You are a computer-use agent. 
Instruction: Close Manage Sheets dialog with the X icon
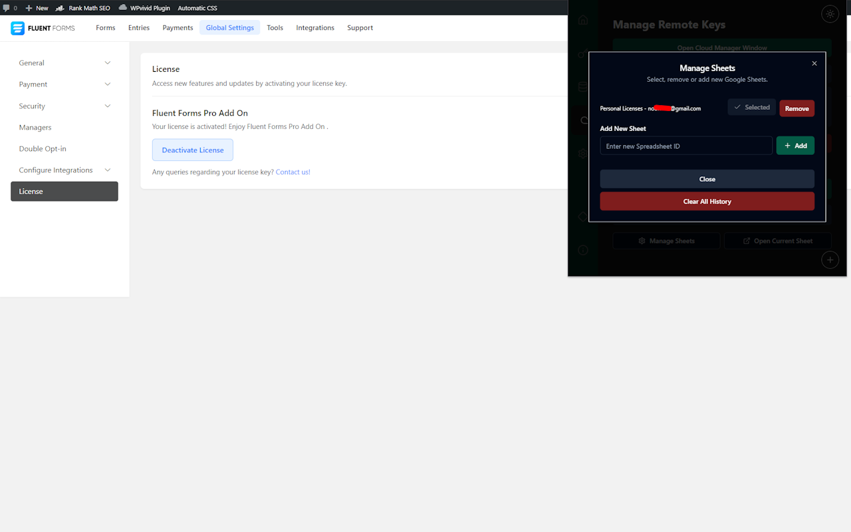[x=814, y=64]
